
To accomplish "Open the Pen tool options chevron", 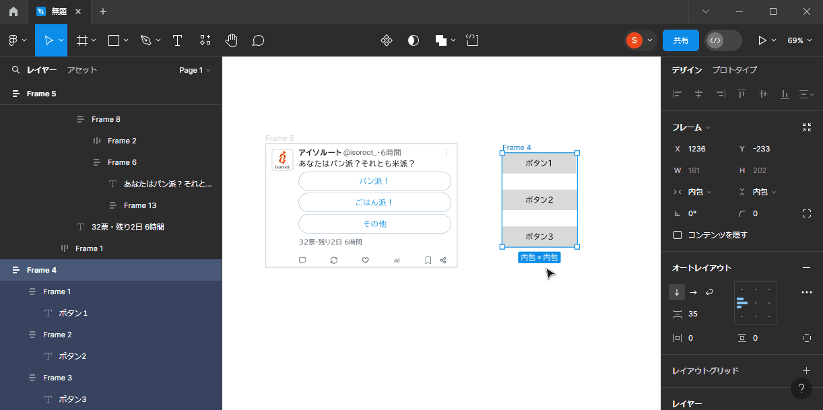I will [x=158, y=40].
